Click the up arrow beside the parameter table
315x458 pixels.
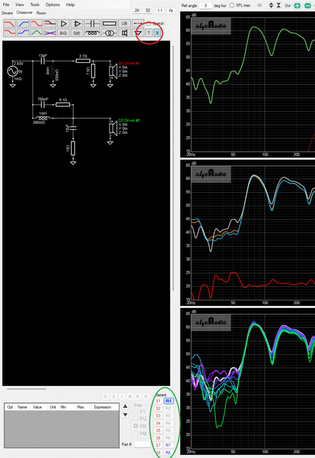click(125, 406)
